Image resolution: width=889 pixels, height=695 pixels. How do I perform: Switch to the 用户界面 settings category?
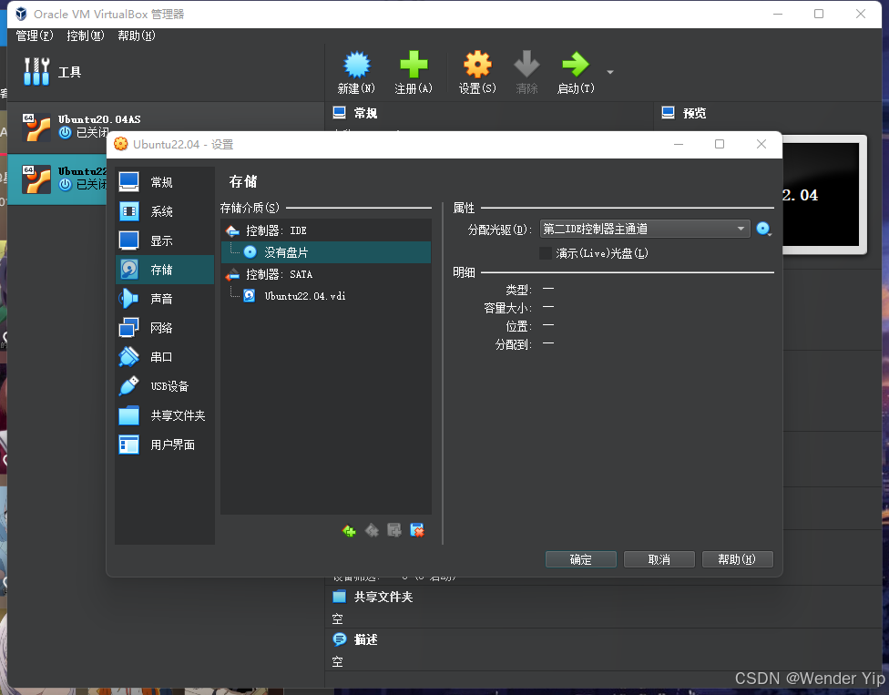tap(165, 445)
